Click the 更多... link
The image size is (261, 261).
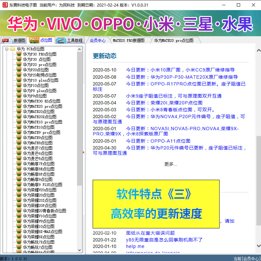[171, 164]
